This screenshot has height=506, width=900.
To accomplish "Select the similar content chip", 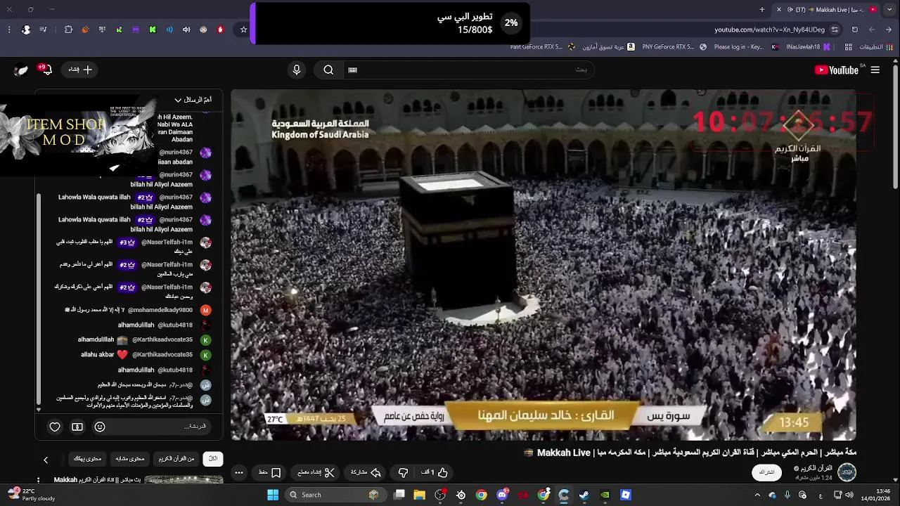I will tap(130, 459).
